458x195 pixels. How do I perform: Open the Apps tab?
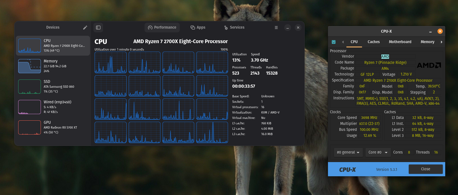point(198,28)
